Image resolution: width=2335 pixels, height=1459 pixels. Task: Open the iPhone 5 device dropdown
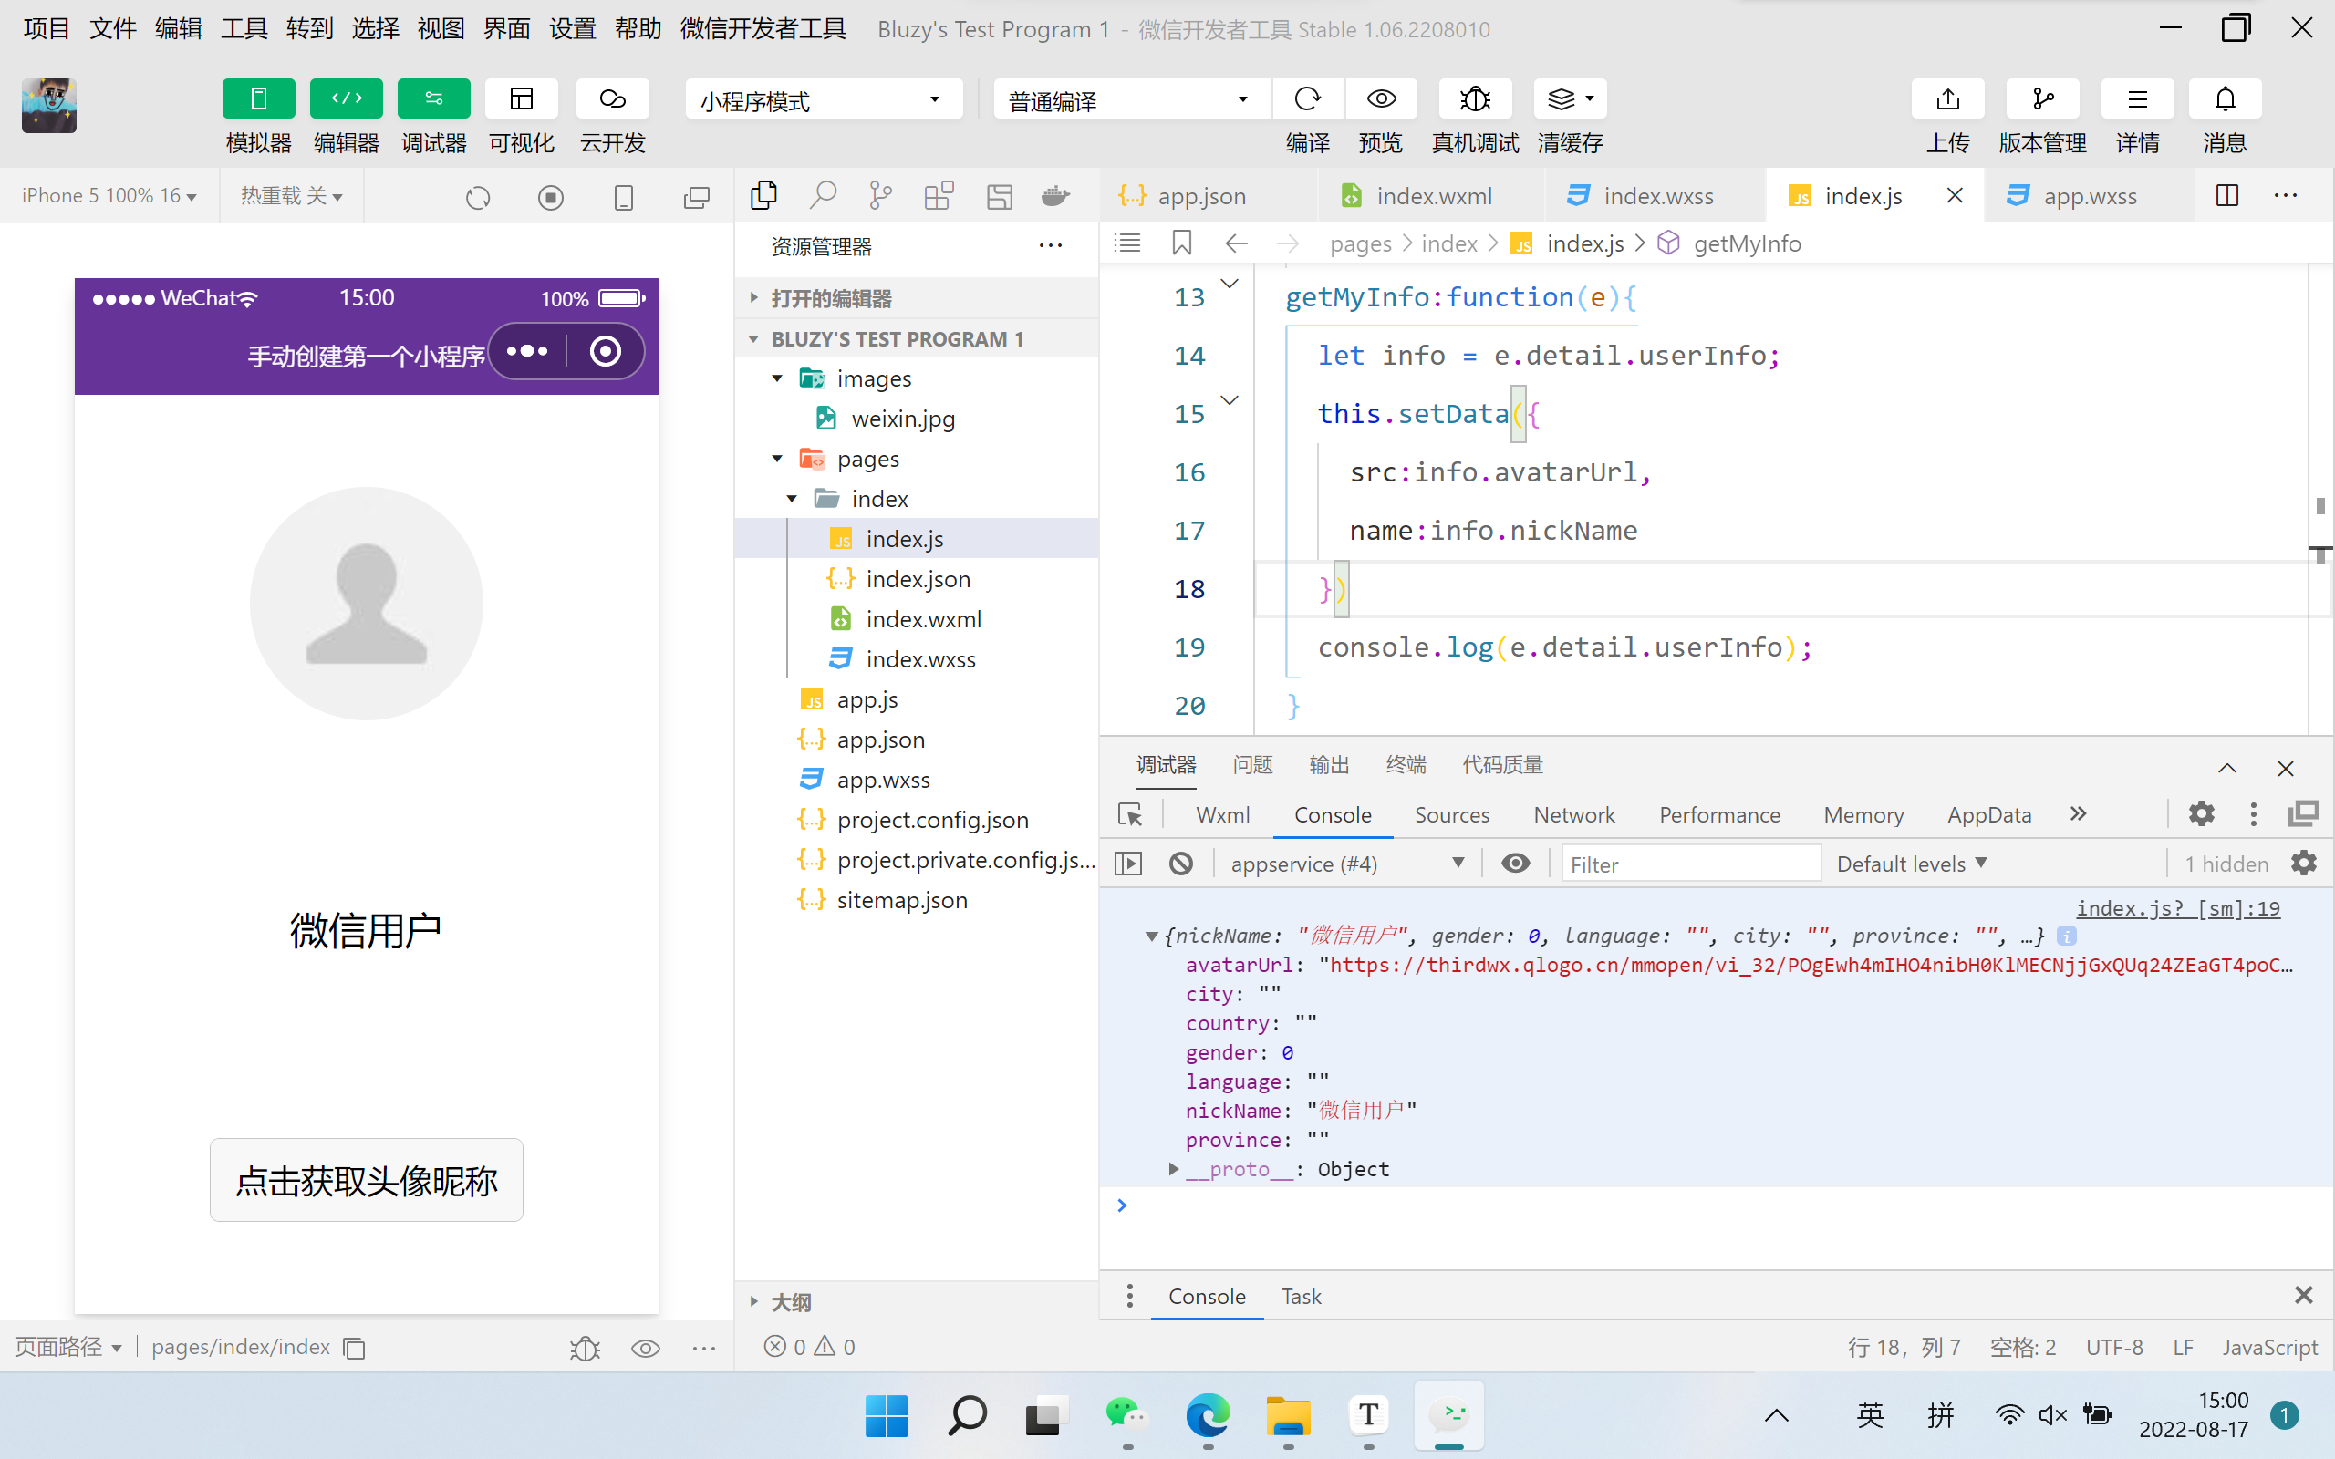tap(109, 196)
